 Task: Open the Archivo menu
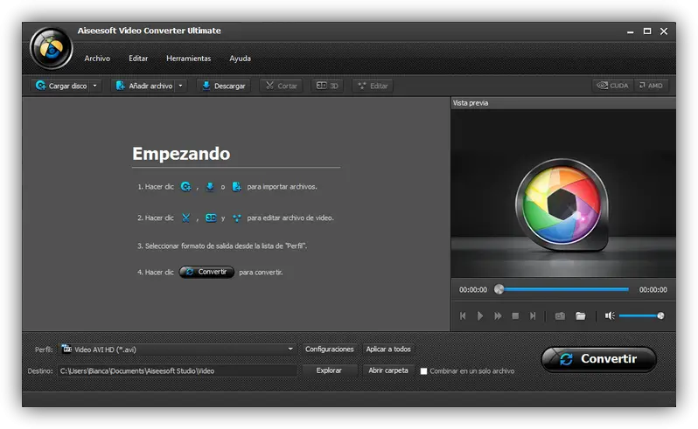tap(97, 59)
